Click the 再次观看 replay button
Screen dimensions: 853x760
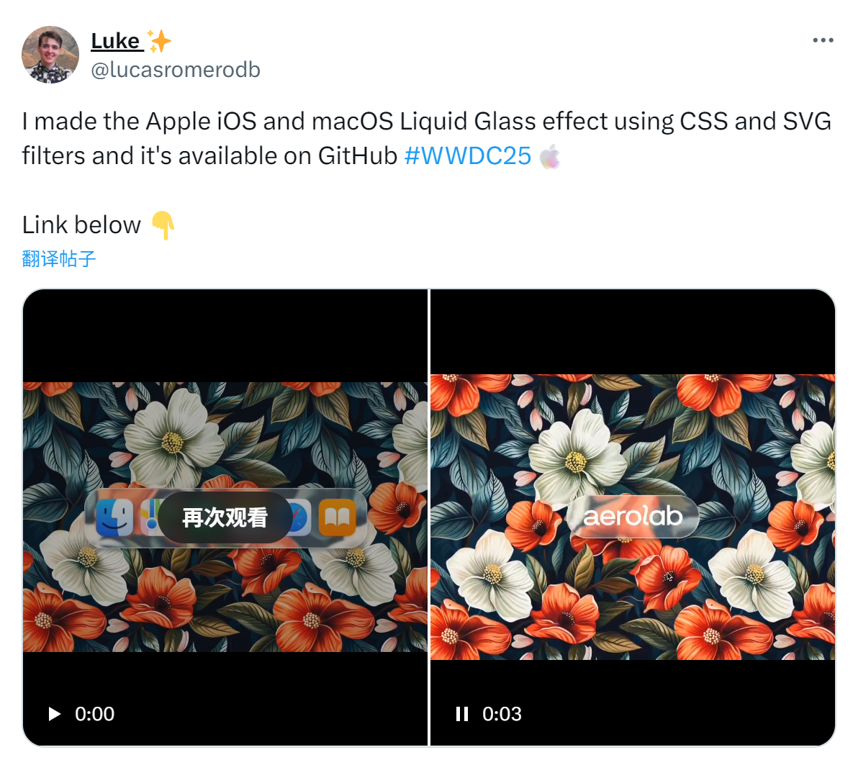pos(225,517)
